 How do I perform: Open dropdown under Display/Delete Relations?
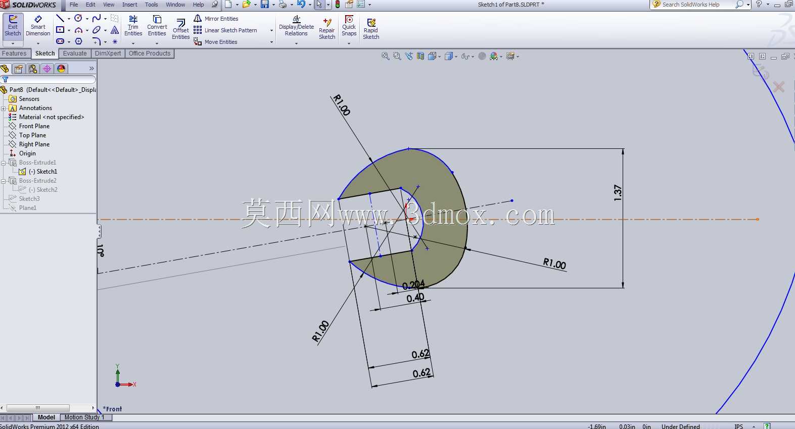point(296,43)
